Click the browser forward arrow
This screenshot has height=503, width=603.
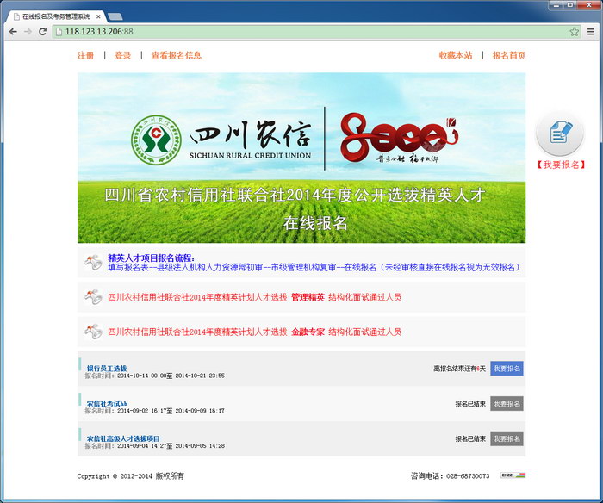[x=28, y=32]
